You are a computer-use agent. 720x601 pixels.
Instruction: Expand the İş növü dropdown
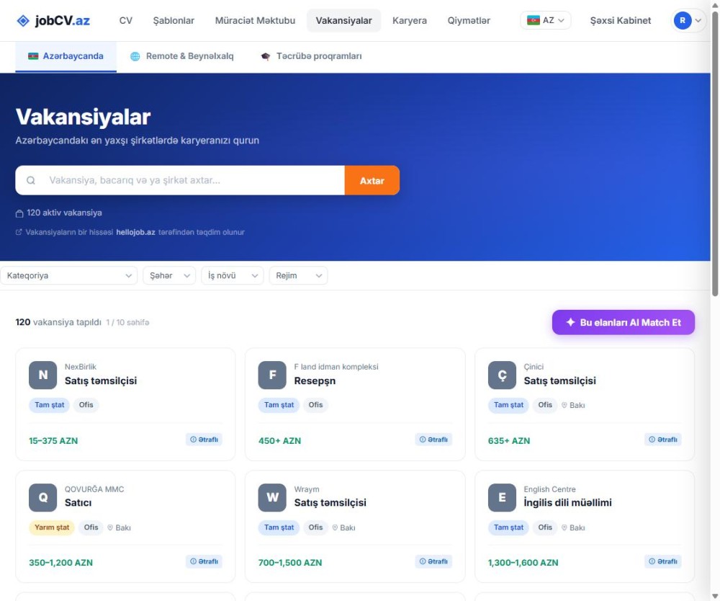pyautogui.click(x=233, y=276)
